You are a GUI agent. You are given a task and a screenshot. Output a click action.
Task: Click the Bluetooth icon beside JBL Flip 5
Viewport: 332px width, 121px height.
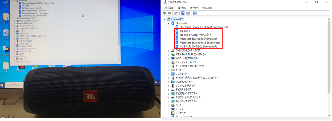click(177, 31)
